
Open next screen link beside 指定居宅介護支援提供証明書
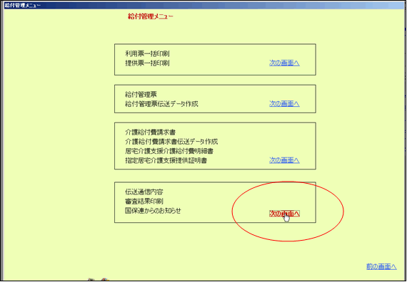[x=284, y=160]
